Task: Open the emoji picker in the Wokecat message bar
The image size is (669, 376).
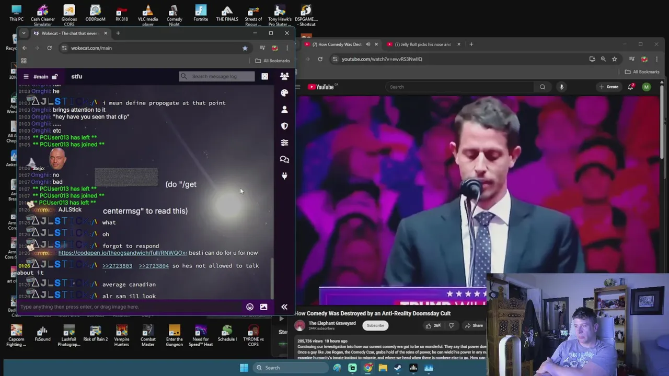Action: coord(250,307)
